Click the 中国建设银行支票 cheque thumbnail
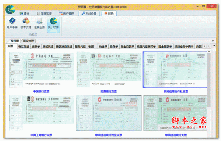The image size is (221, 141). [x=175, y=113]
